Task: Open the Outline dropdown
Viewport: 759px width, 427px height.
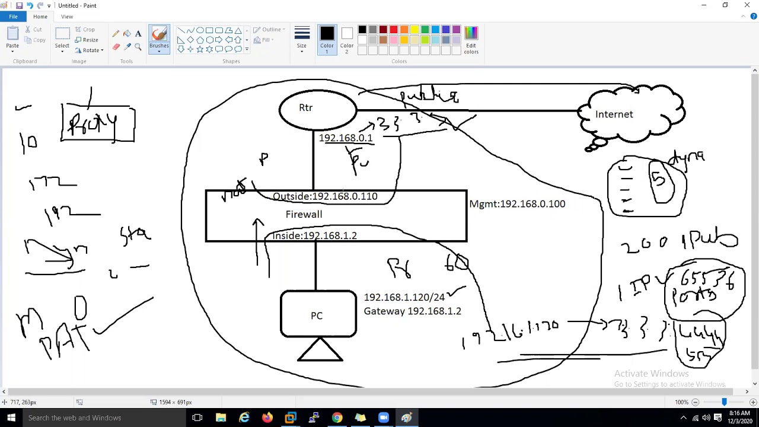Action: [x=269, y=29]
